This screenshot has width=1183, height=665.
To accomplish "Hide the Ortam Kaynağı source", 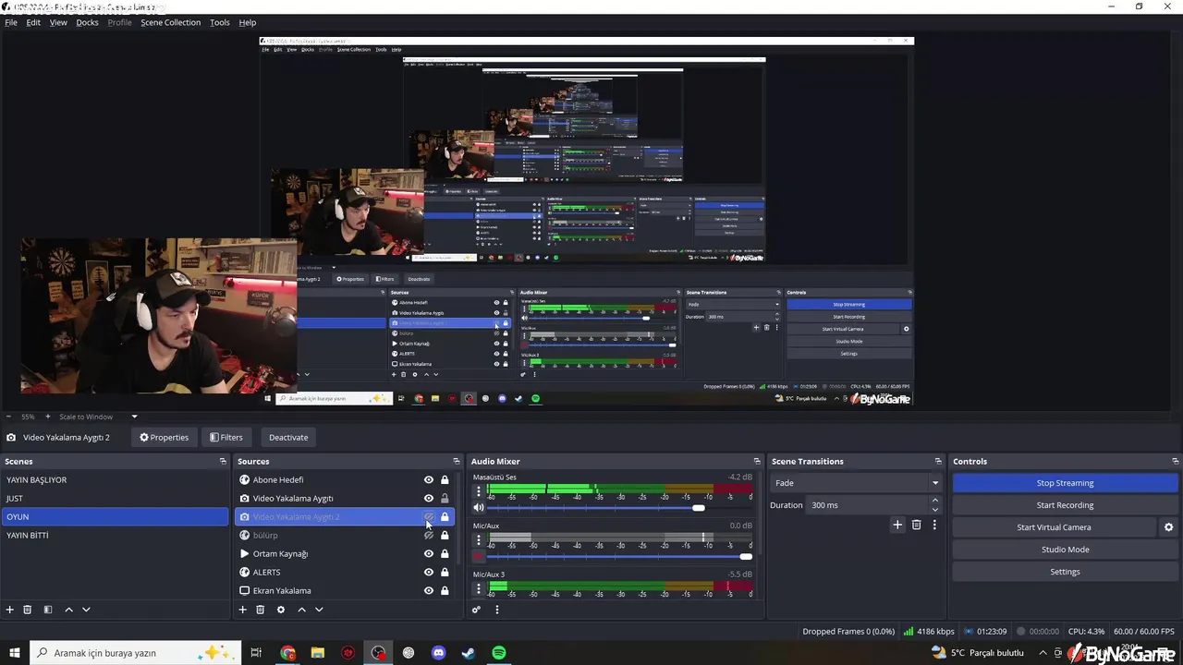I will (429, 554).
